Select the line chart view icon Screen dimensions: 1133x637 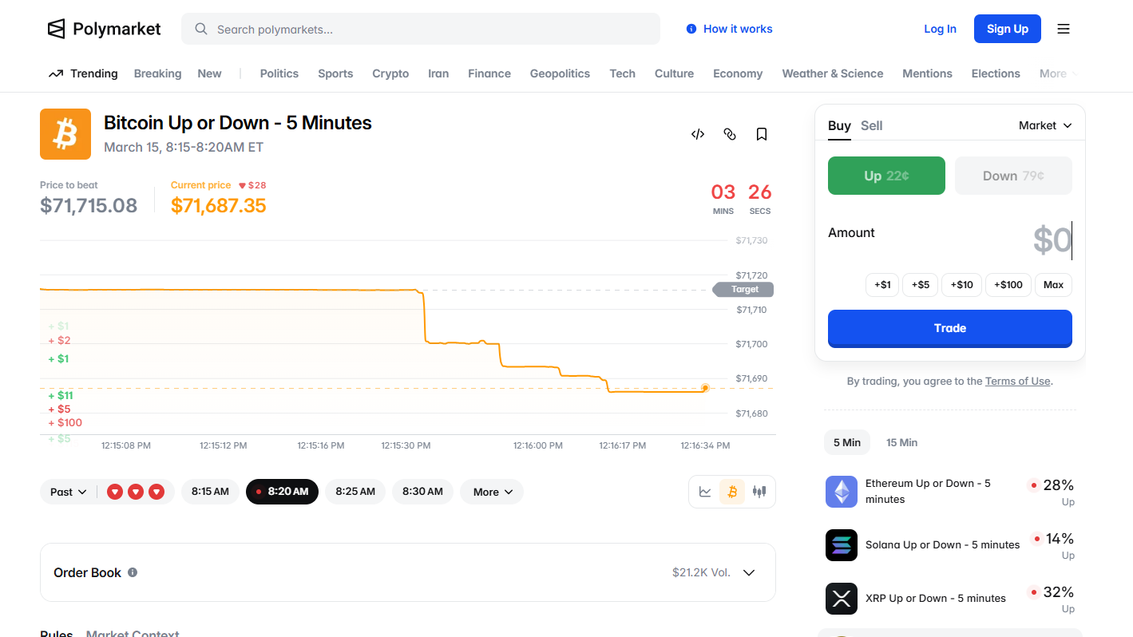[x=705, y=492]
